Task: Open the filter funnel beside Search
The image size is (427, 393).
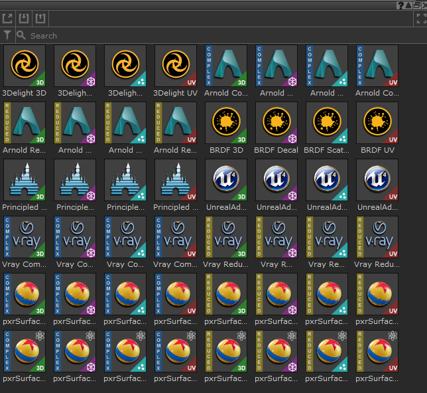Action: 7,35
